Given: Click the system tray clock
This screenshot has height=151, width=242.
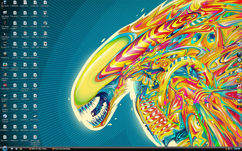Looking at the screenshot, I should (237, 149).
